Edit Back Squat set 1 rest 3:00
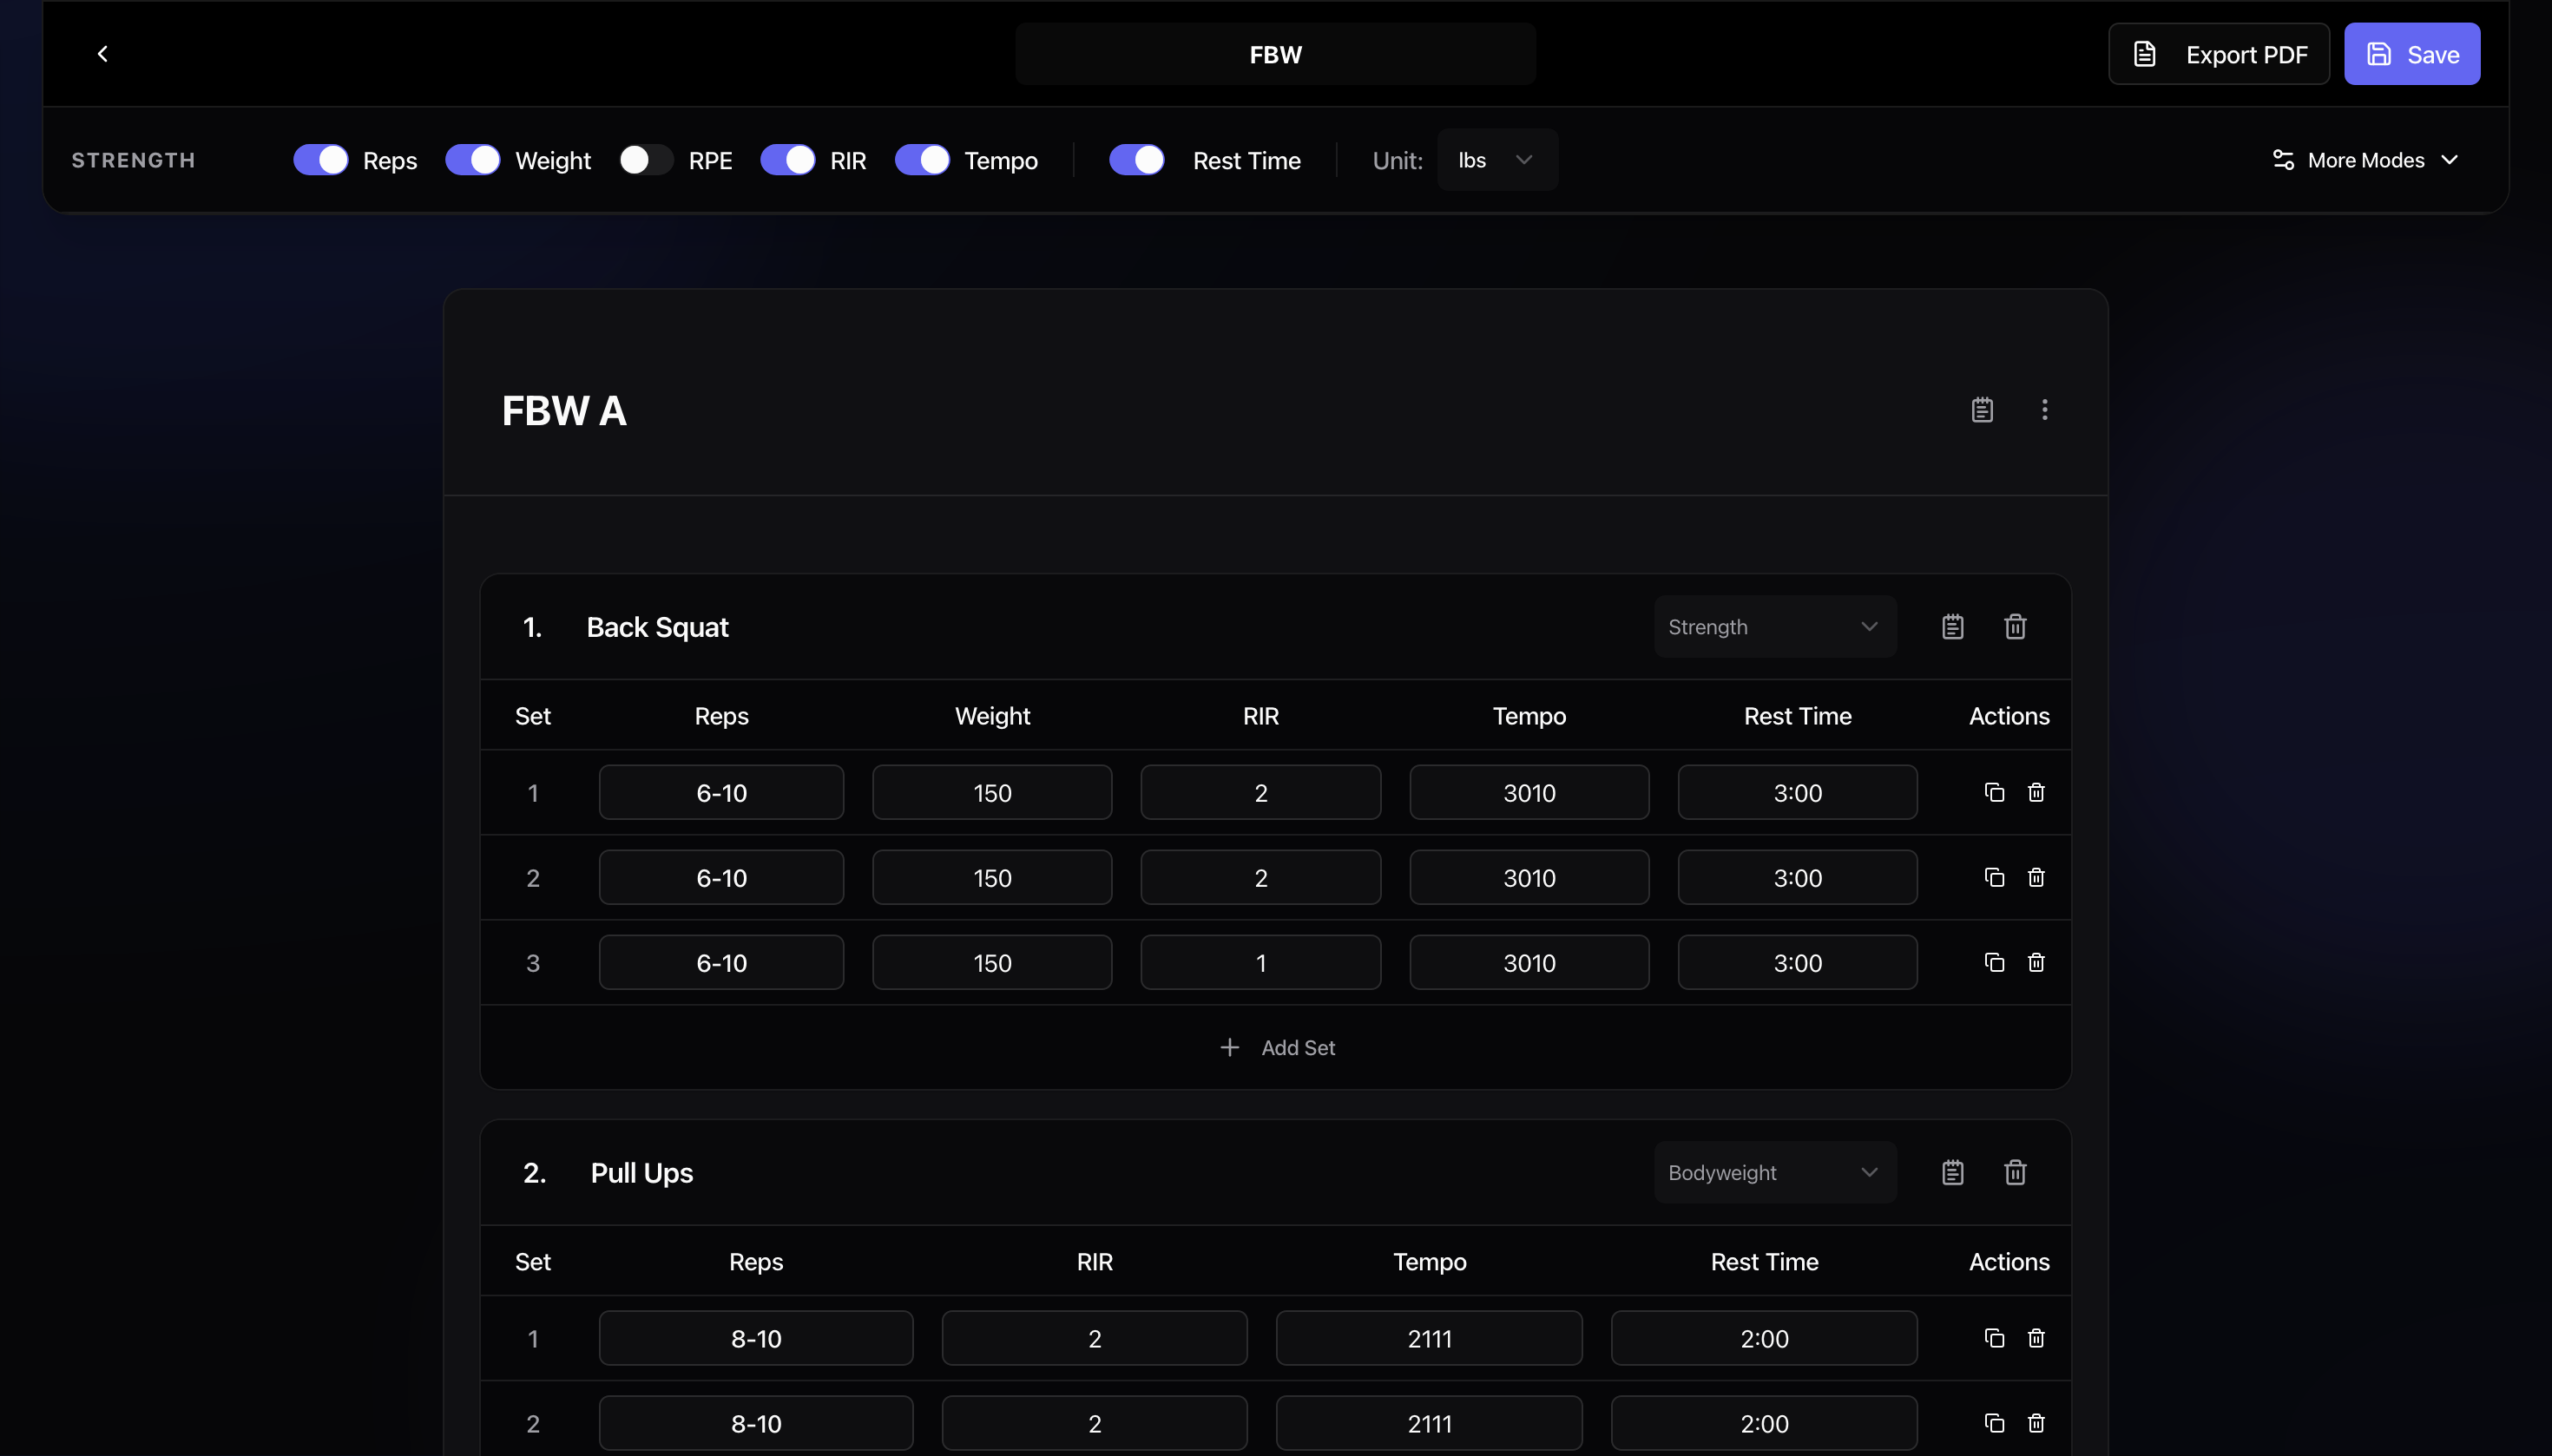The width and height of the screenshot is (2552, 1456). click(1798, 793)
